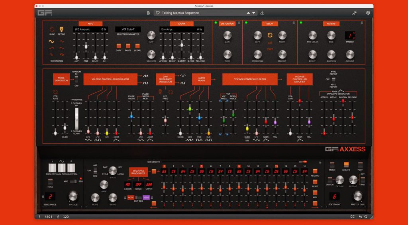Click the DISTORTION header
This screenshot has height=225, width=408.
coord(227,23)
